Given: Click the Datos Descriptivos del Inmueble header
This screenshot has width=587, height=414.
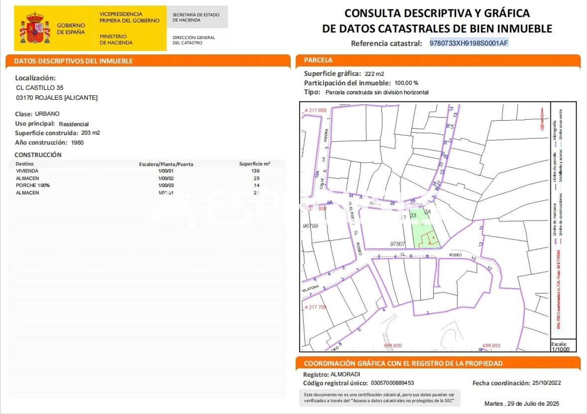Looking at the screenshot, I should coord(73,61).
